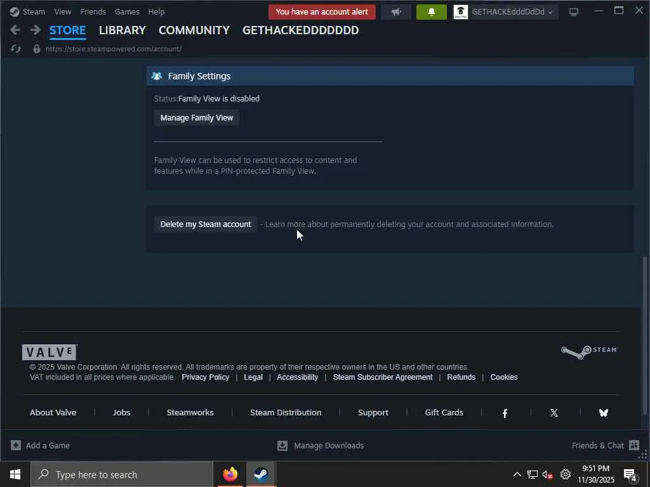Open Windows notification center
This screenshot has height=487, width=650.
(x=630, y=475)
